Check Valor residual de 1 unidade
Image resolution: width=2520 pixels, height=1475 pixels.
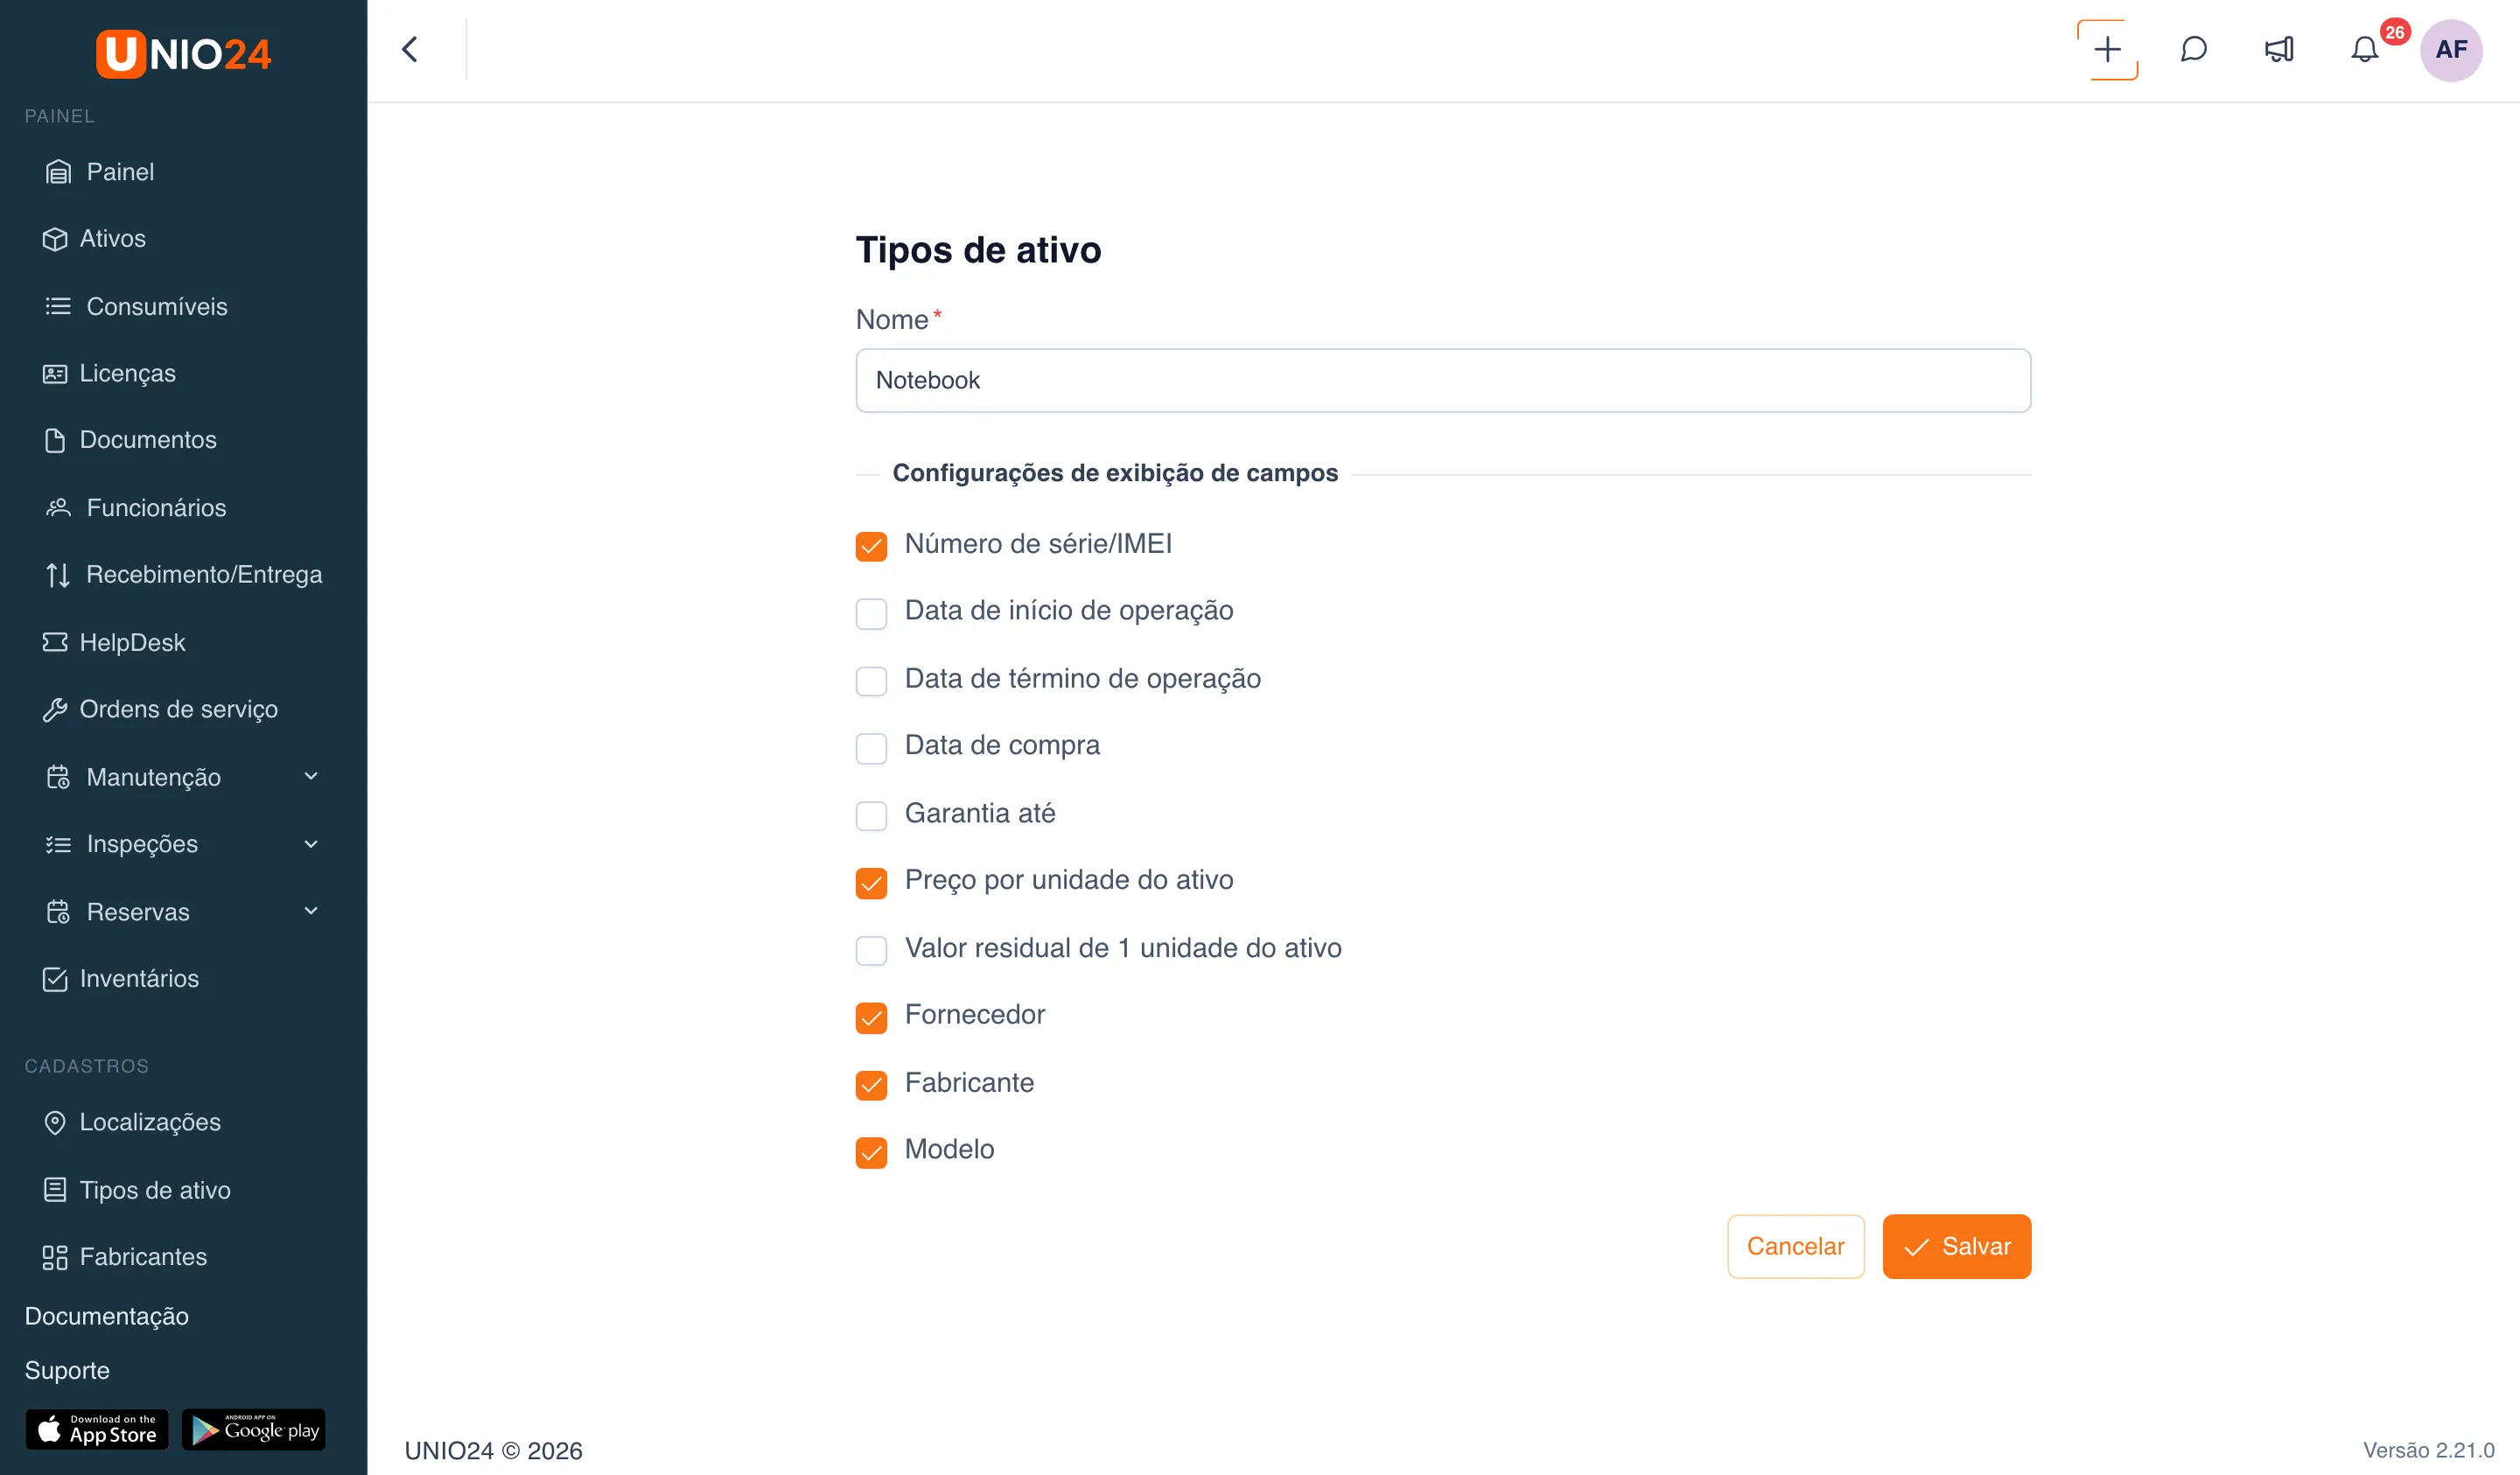coord(871,950)
